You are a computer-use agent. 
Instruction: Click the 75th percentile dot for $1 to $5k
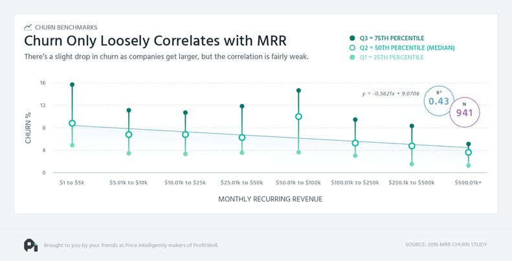(x=72, y=85)
